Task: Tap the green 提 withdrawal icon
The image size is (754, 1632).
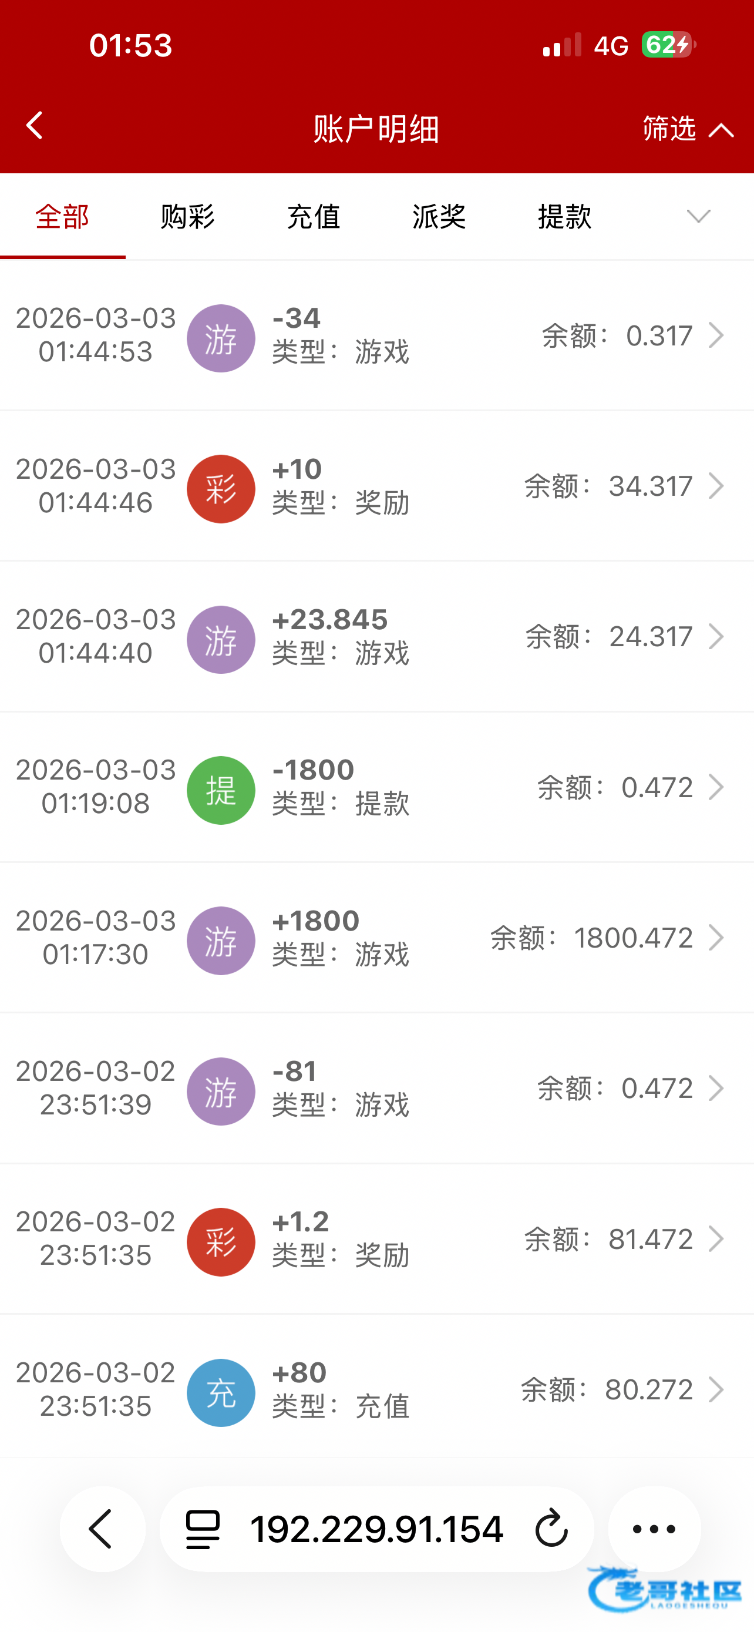Action: [221, 790]
